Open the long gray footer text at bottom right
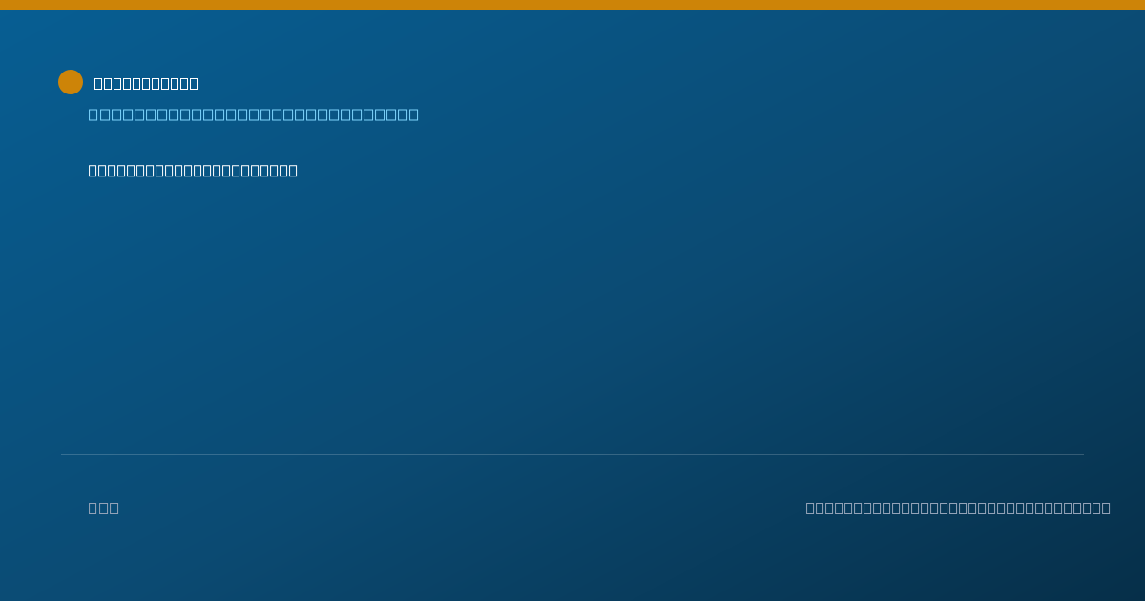 (x=958, y=508)
